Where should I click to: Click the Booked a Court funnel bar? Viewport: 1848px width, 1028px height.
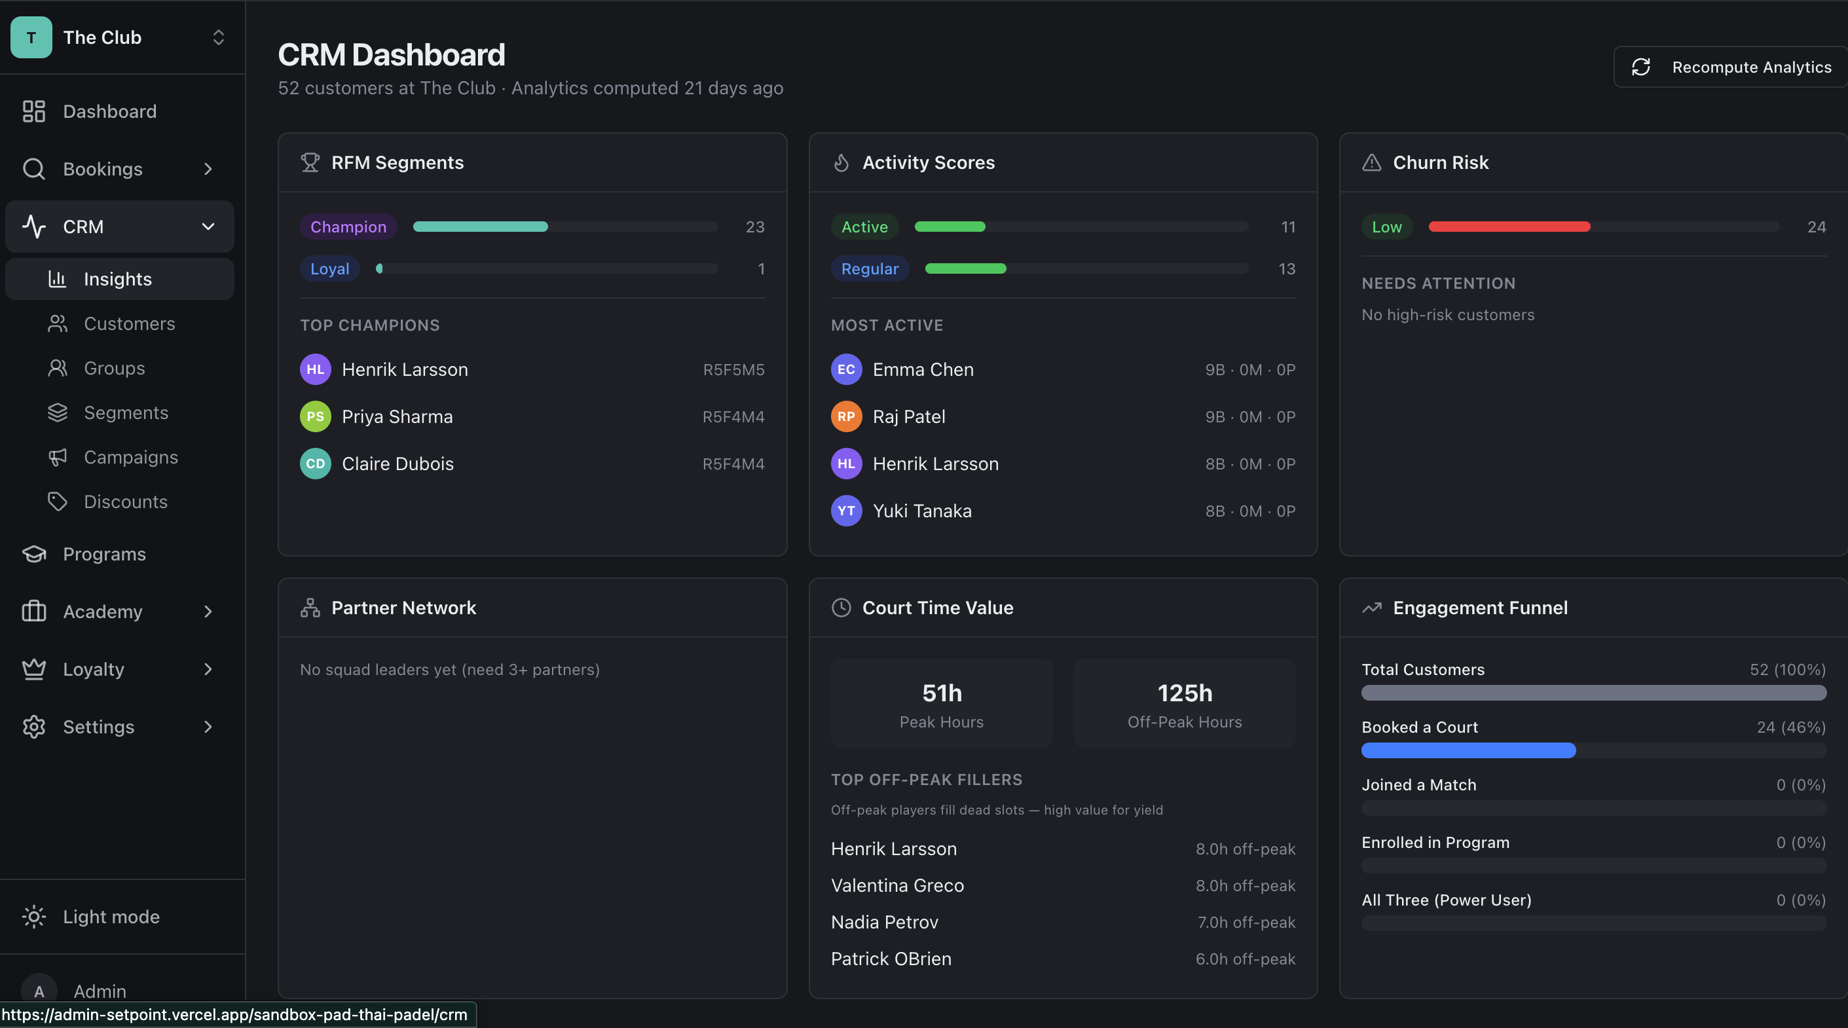pos(1593,750)
